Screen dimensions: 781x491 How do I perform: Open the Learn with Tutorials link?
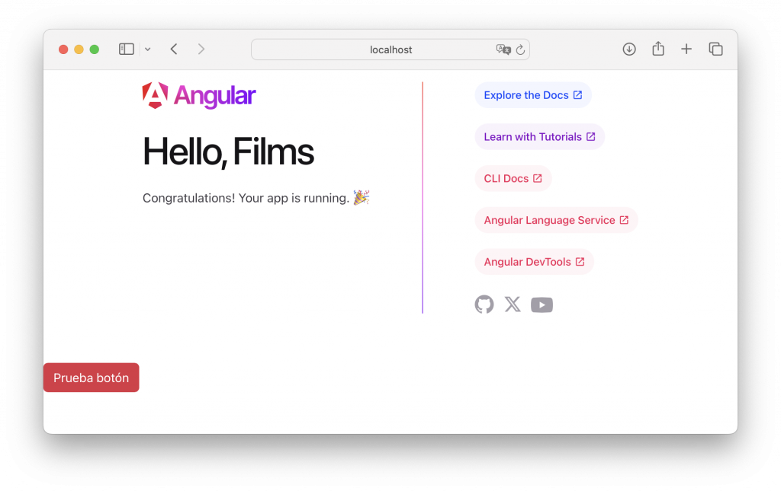(538, 137)
